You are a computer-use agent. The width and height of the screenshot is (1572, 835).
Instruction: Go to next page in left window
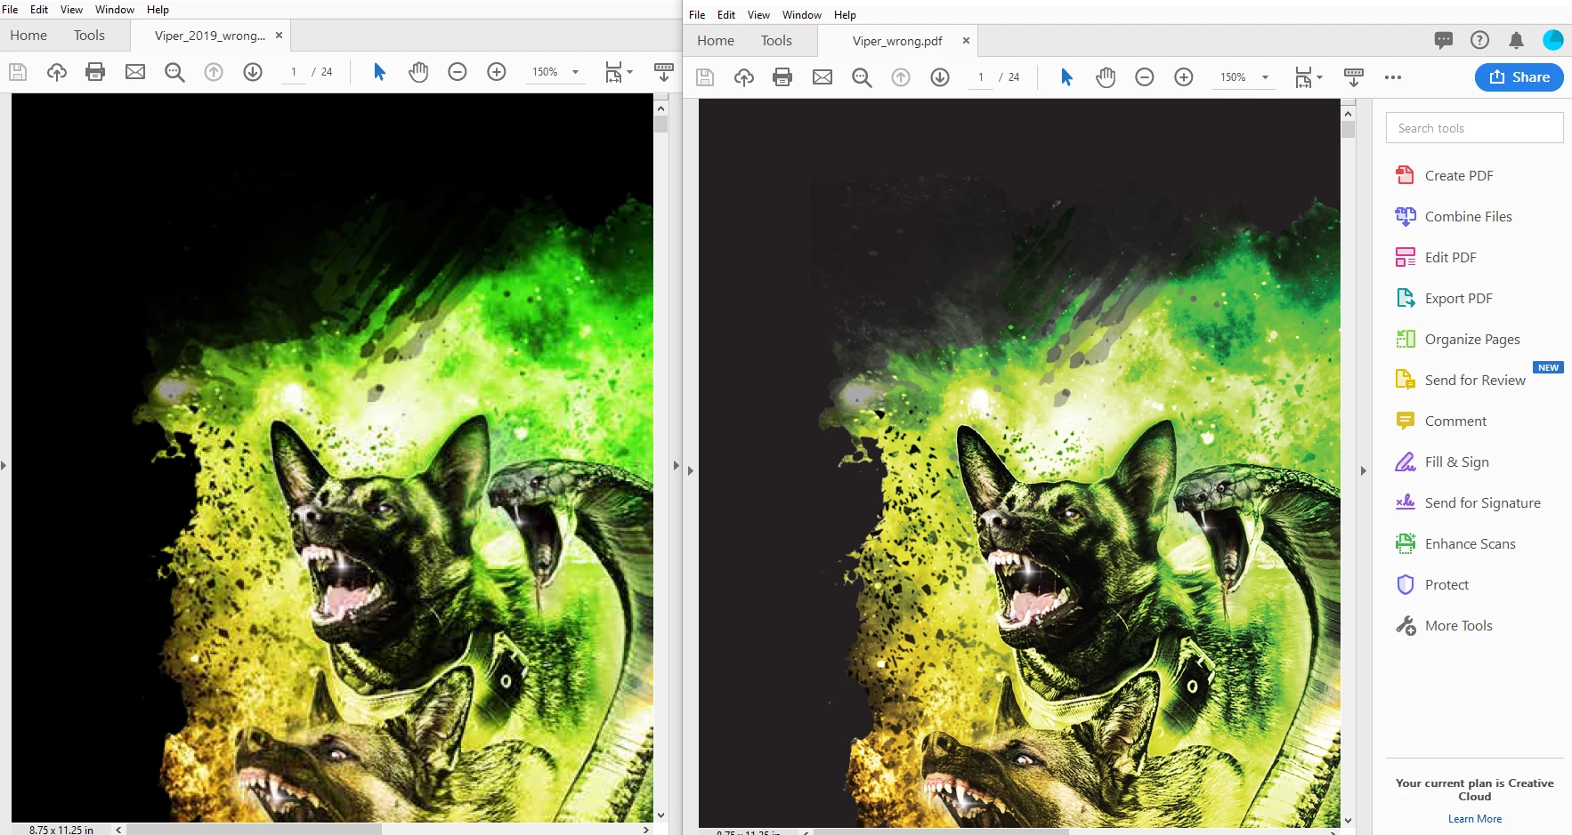coord(253,72)
